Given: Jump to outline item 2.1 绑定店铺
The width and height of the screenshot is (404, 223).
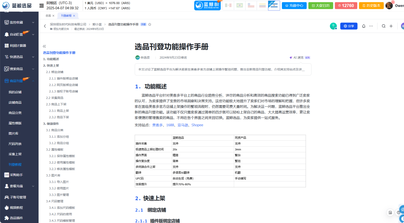Looking at the screenshot, I should 55,72.
